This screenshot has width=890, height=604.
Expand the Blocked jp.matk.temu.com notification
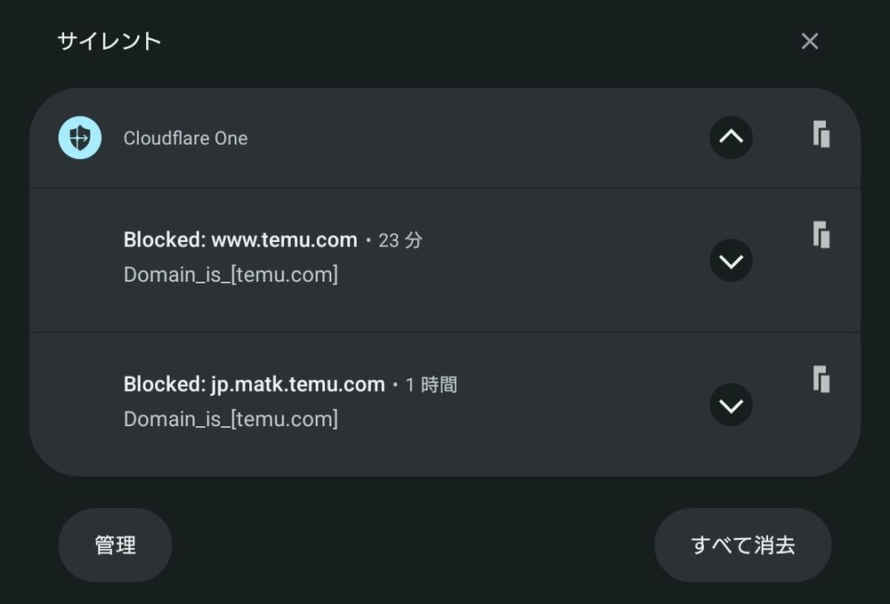pyautogui.click(x=731, y=405)
